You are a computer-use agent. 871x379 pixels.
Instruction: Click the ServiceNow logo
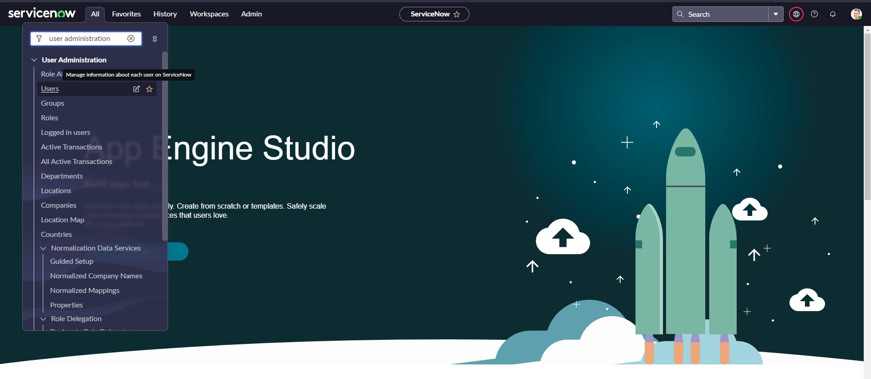coord(42,13)
